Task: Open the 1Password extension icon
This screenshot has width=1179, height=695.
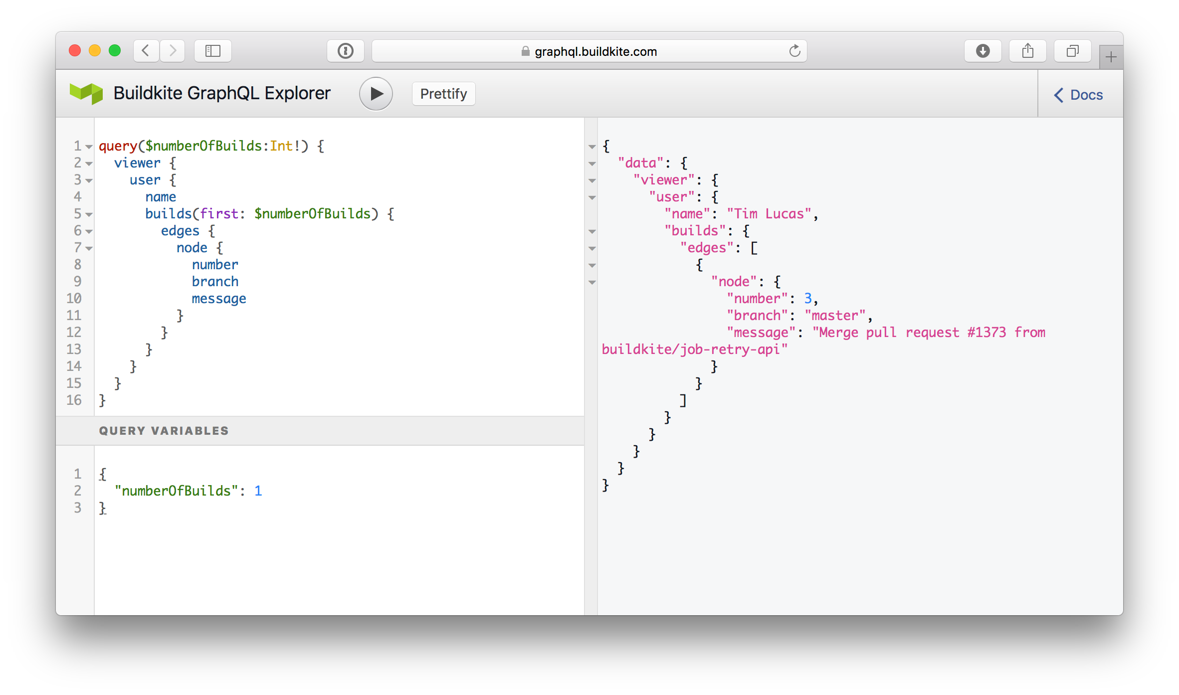Action: pos(345,51)
